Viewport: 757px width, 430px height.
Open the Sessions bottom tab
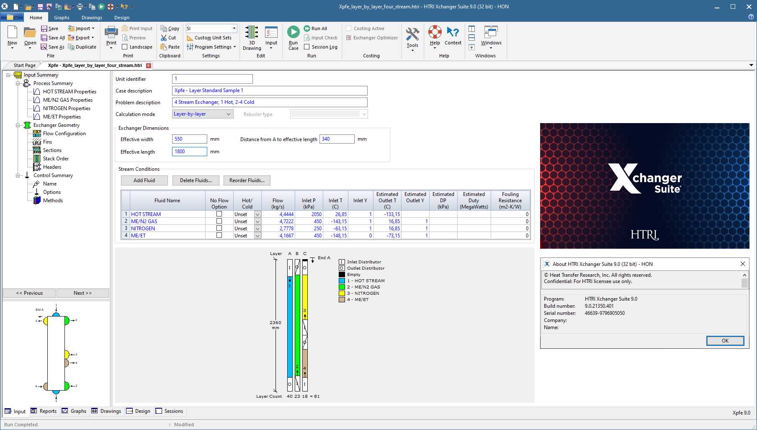click(169, 411)
